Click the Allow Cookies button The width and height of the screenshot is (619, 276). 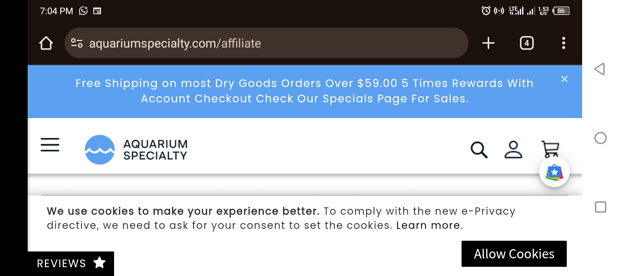coord(514,254)
